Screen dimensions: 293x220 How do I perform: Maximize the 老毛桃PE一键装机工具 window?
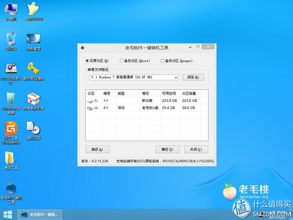(x=198, y=46)
